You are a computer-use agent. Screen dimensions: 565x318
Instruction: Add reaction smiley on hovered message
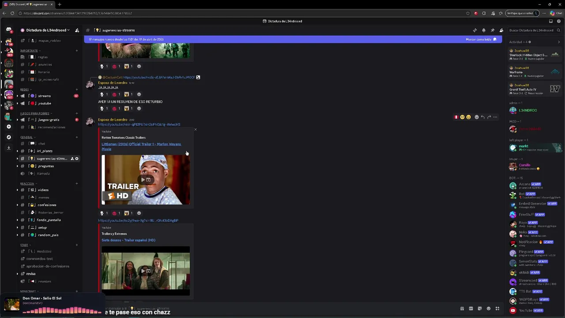[476, 117]
